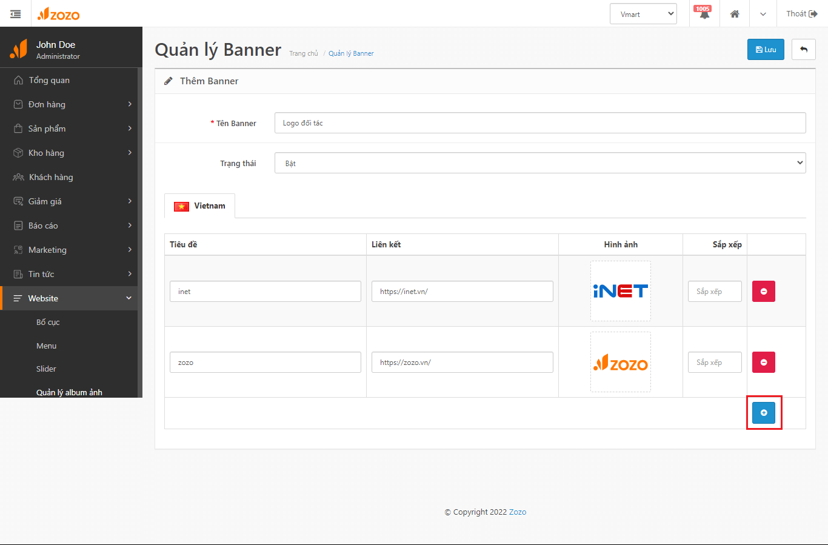Open the Vmart store selector

(643, 14)
